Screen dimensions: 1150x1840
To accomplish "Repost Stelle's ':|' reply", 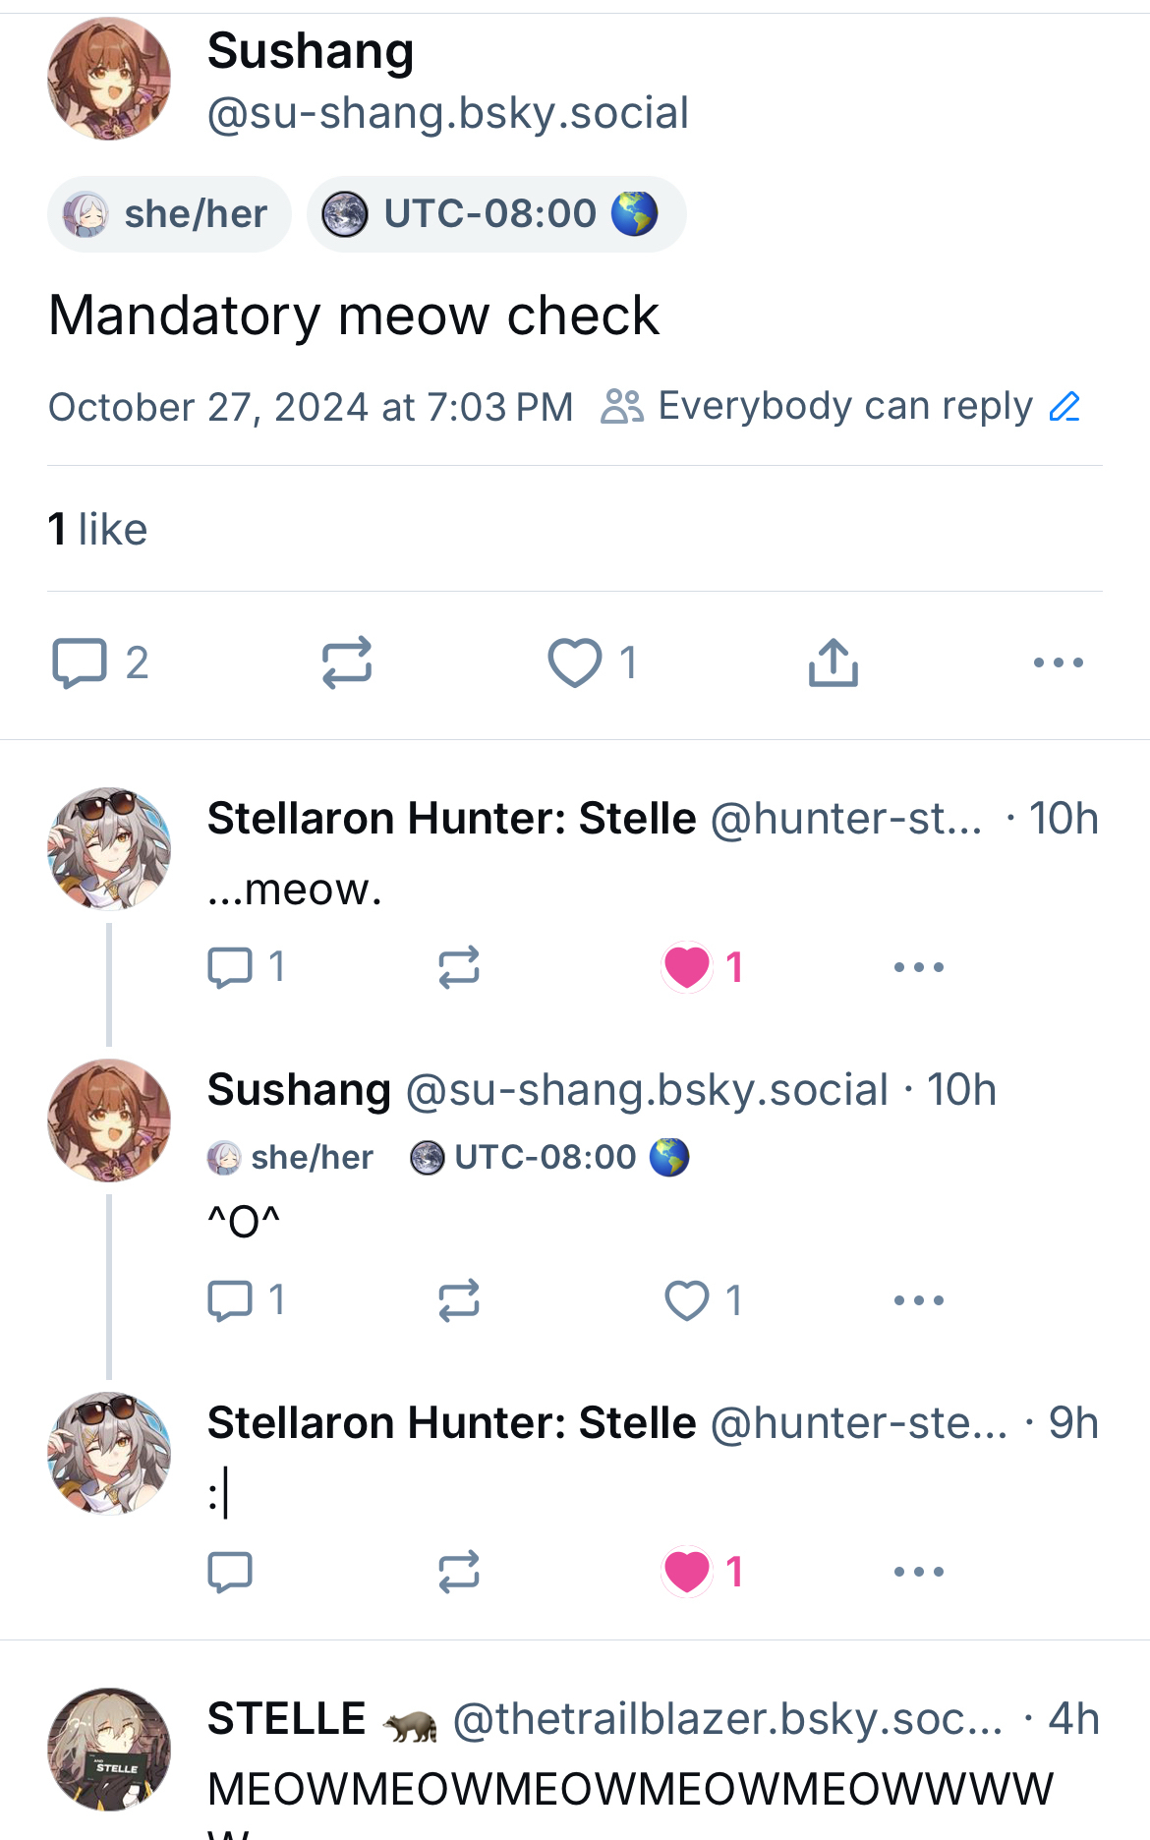I will (x=458, y=1572).
